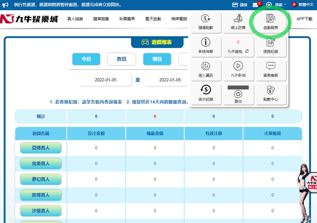Open the 繁體中文 language selector
317x223 pixels.
[x=302, y=5]
